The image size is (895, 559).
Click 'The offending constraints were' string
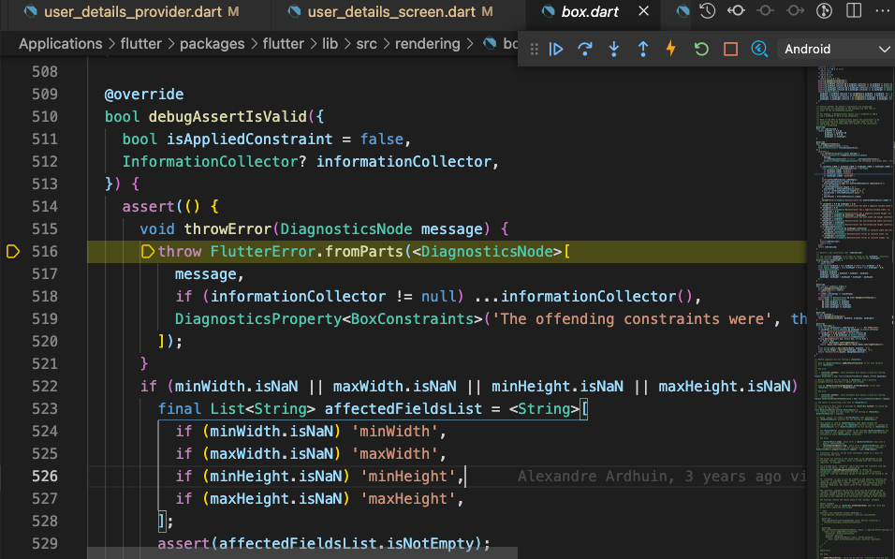[x=632, y=318]
